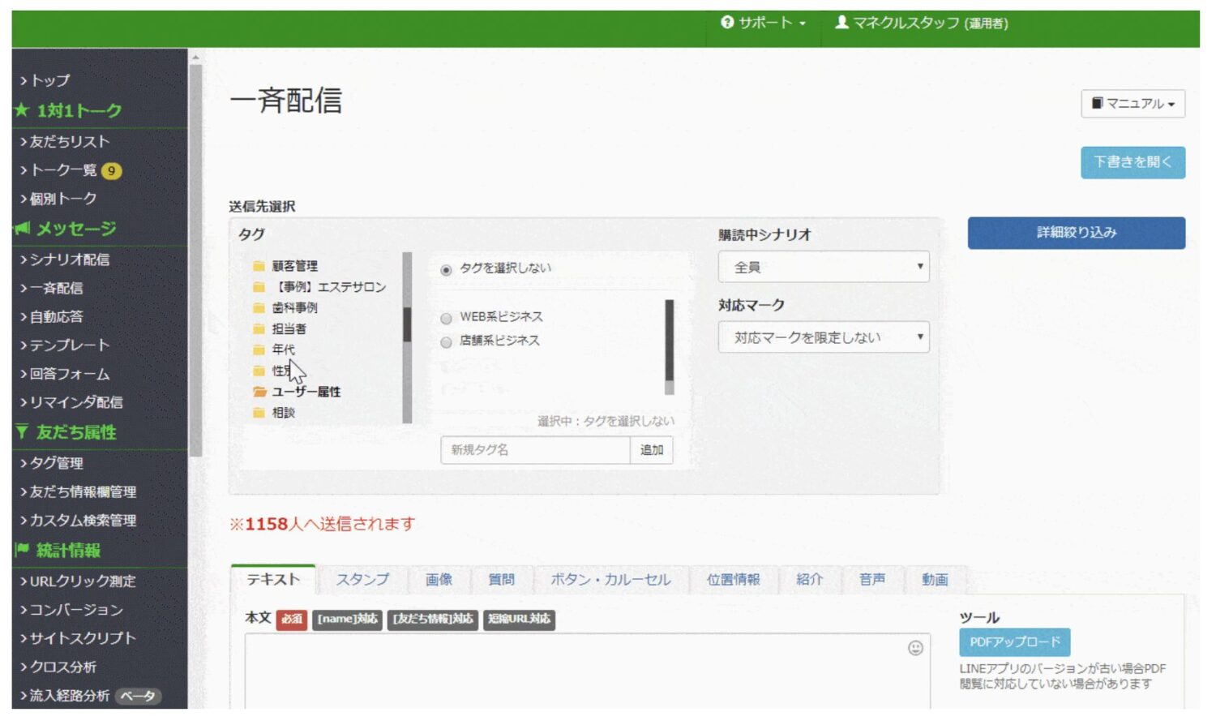Click the unread badge 9 on トーク一覧
1216x725 pixels.
111,171
